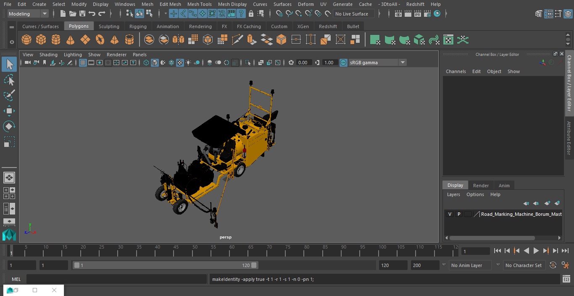Click the Save Scene icon
Screen dimensions: 574x296
click(82, 14)
